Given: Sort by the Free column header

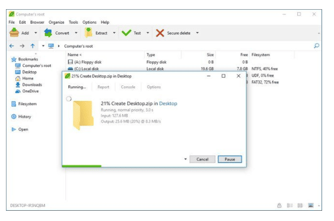Looking at the screenshot, I should tap(244, 55).
